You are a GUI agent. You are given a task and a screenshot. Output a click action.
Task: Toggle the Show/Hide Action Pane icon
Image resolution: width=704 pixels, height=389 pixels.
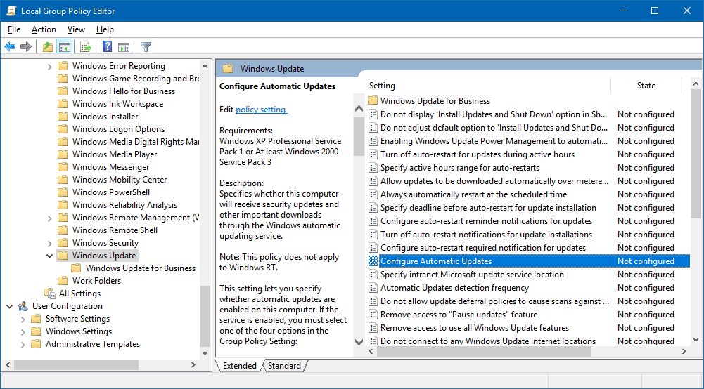coord(124,46)
